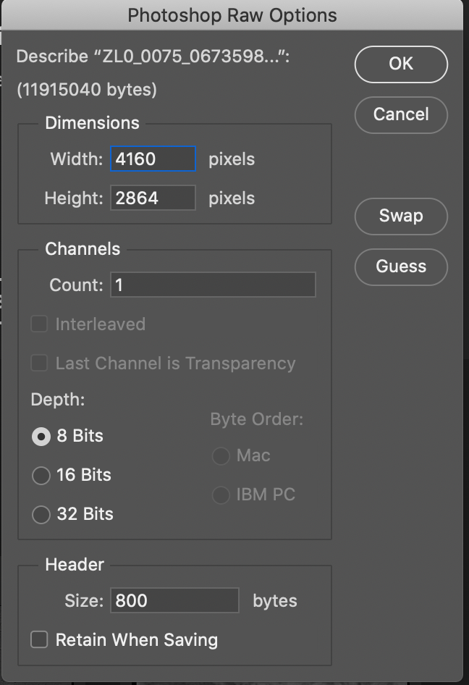Focus the Width pixels field
469x685 pixels.
tap(153, 159)
